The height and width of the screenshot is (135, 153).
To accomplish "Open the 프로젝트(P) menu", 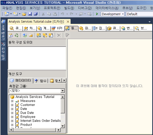I will pos(52,8).
